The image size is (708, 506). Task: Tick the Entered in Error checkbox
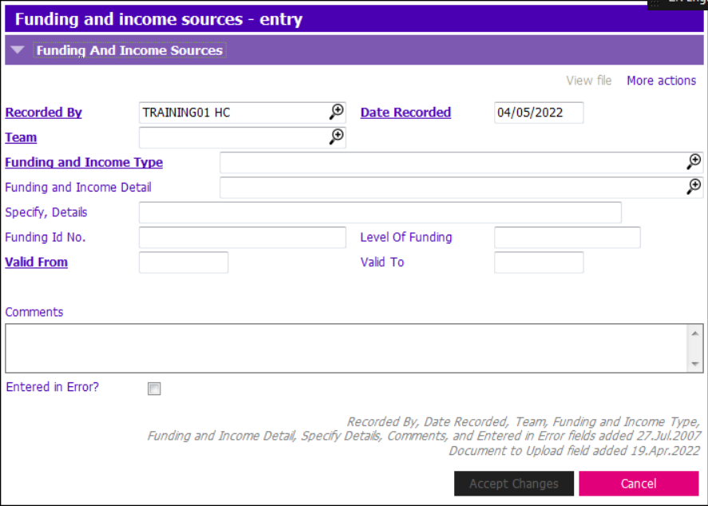pyautogui.click(x=154, y=389)
